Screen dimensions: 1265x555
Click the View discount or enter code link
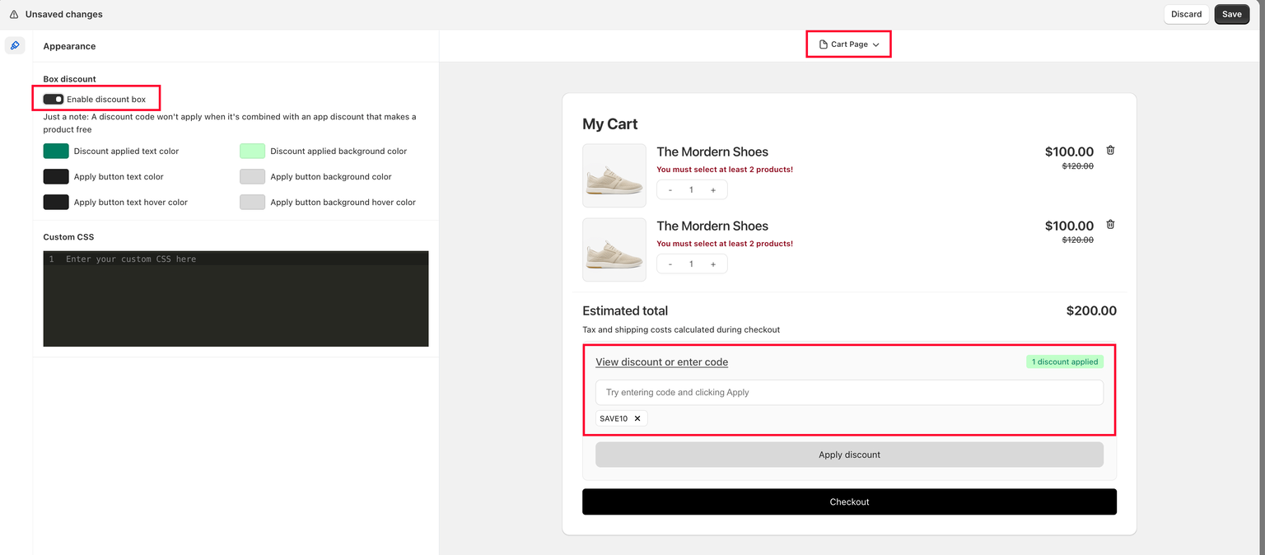(x=661, y=362)
